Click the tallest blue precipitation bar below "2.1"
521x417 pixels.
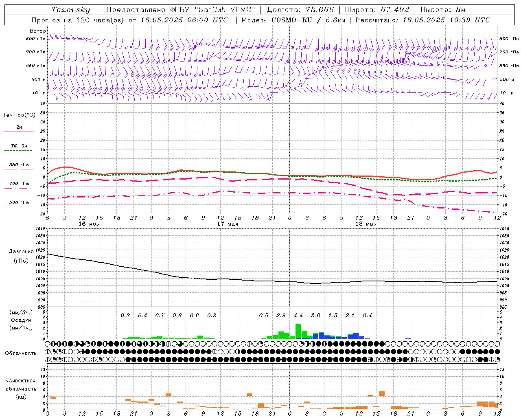pos(356,336)
